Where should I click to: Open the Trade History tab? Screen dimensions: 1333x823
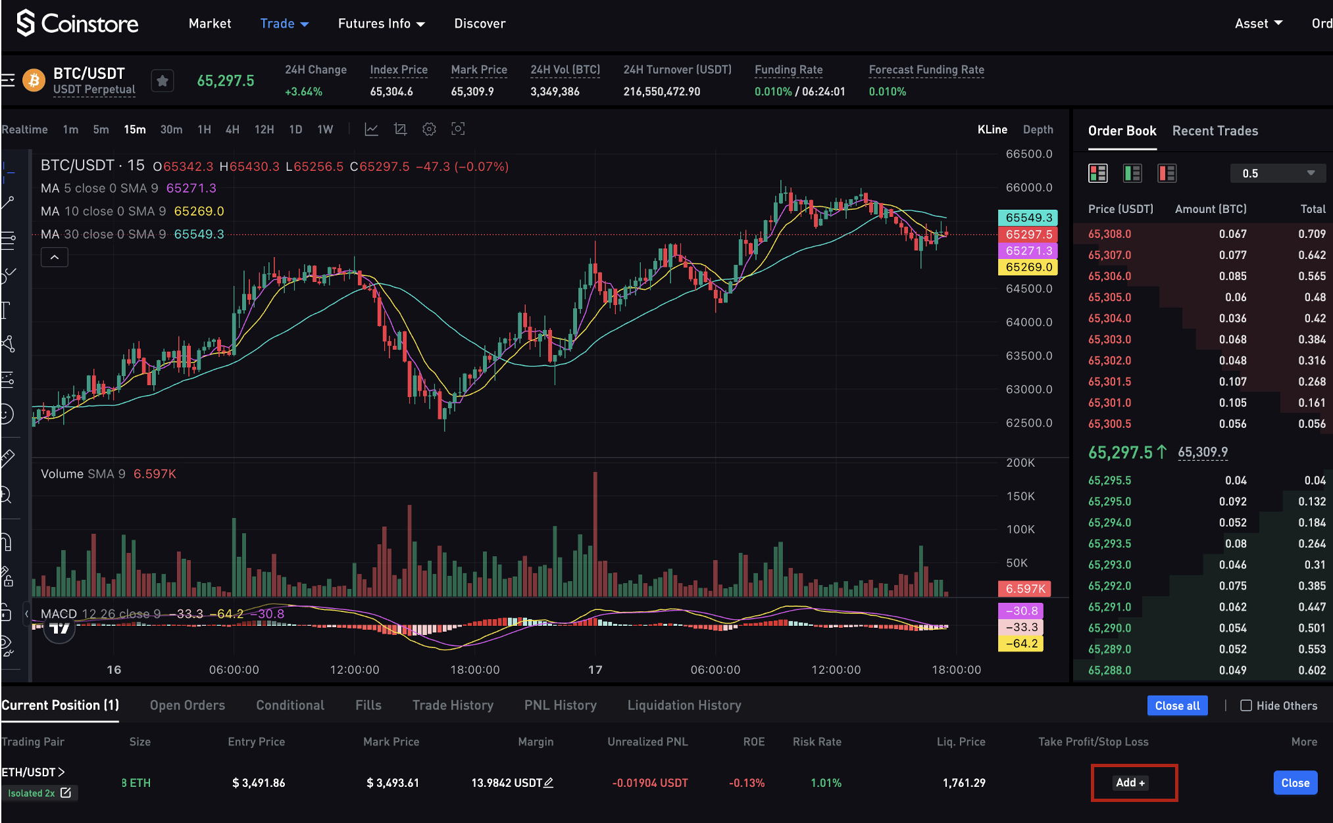coord(453,705)
